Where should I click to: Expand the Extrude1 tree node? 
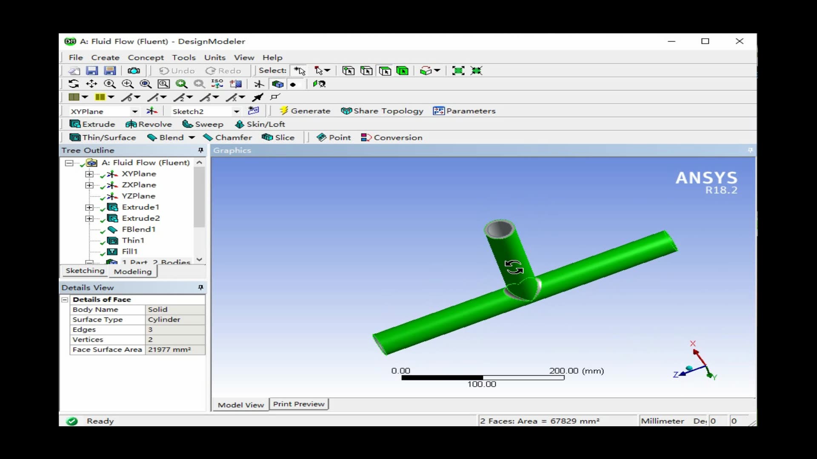tap(89, 207)
